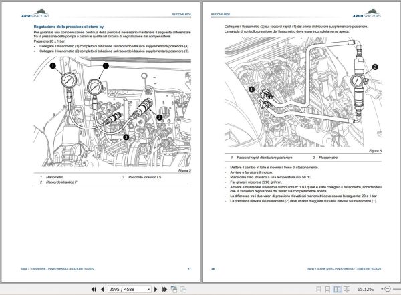Click the right page 'SEZIONE 8001' header
The image size is (401, 295).
(x=221, y=15)
